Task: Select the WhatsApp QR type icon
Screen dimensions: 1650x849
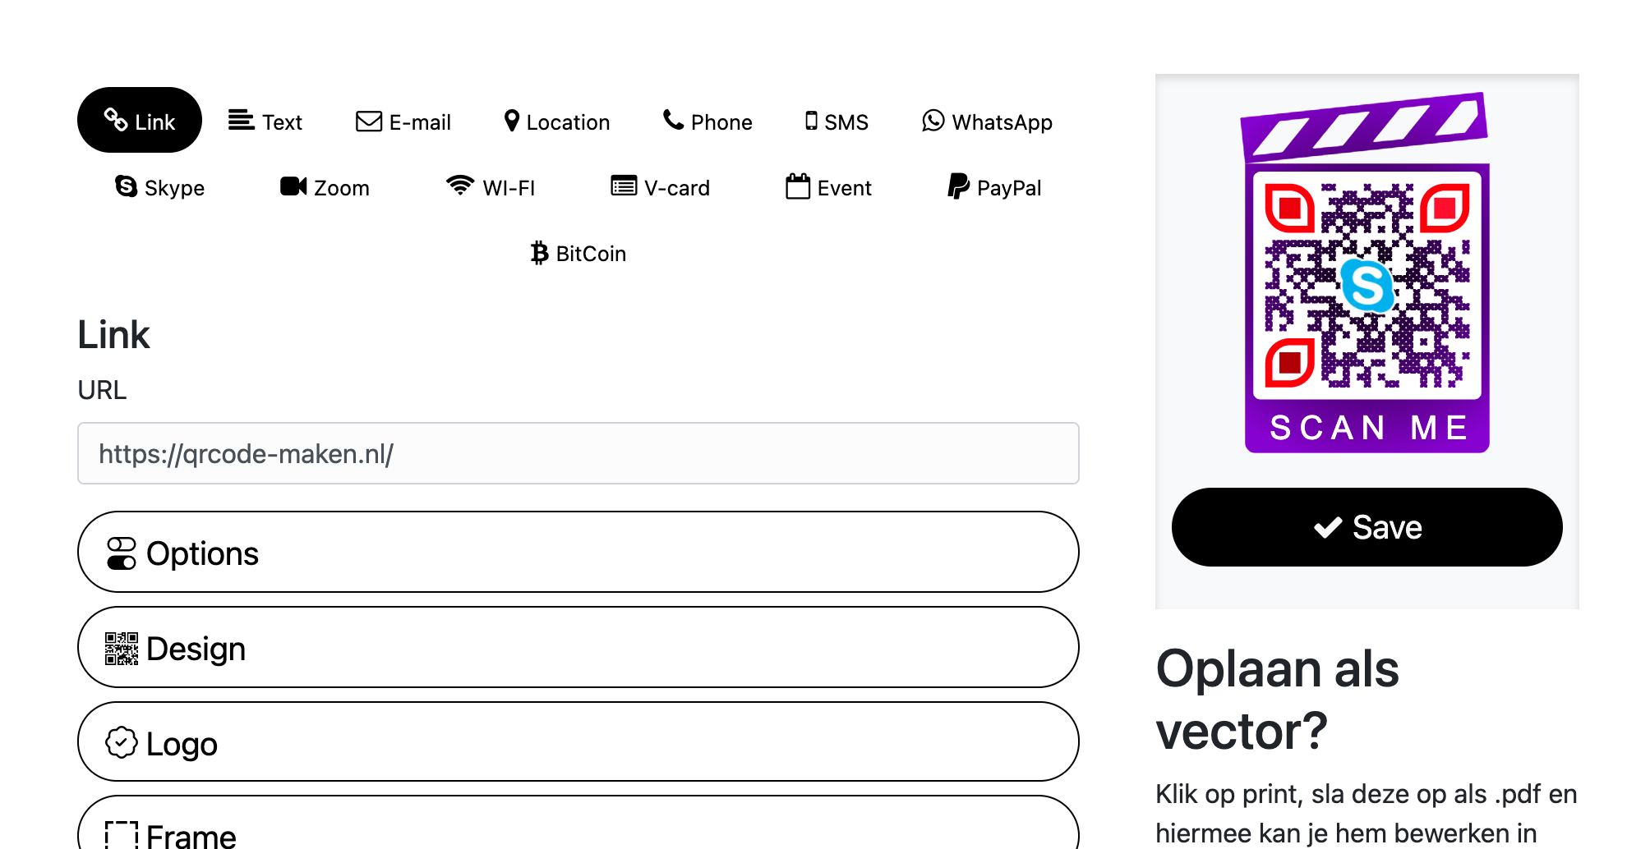Action: 933,121
